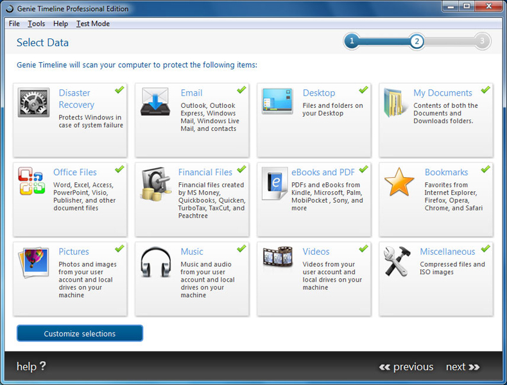Screen dimensions: 507x385
Task: Select the Disaster Recovery title
Action: 76,99
